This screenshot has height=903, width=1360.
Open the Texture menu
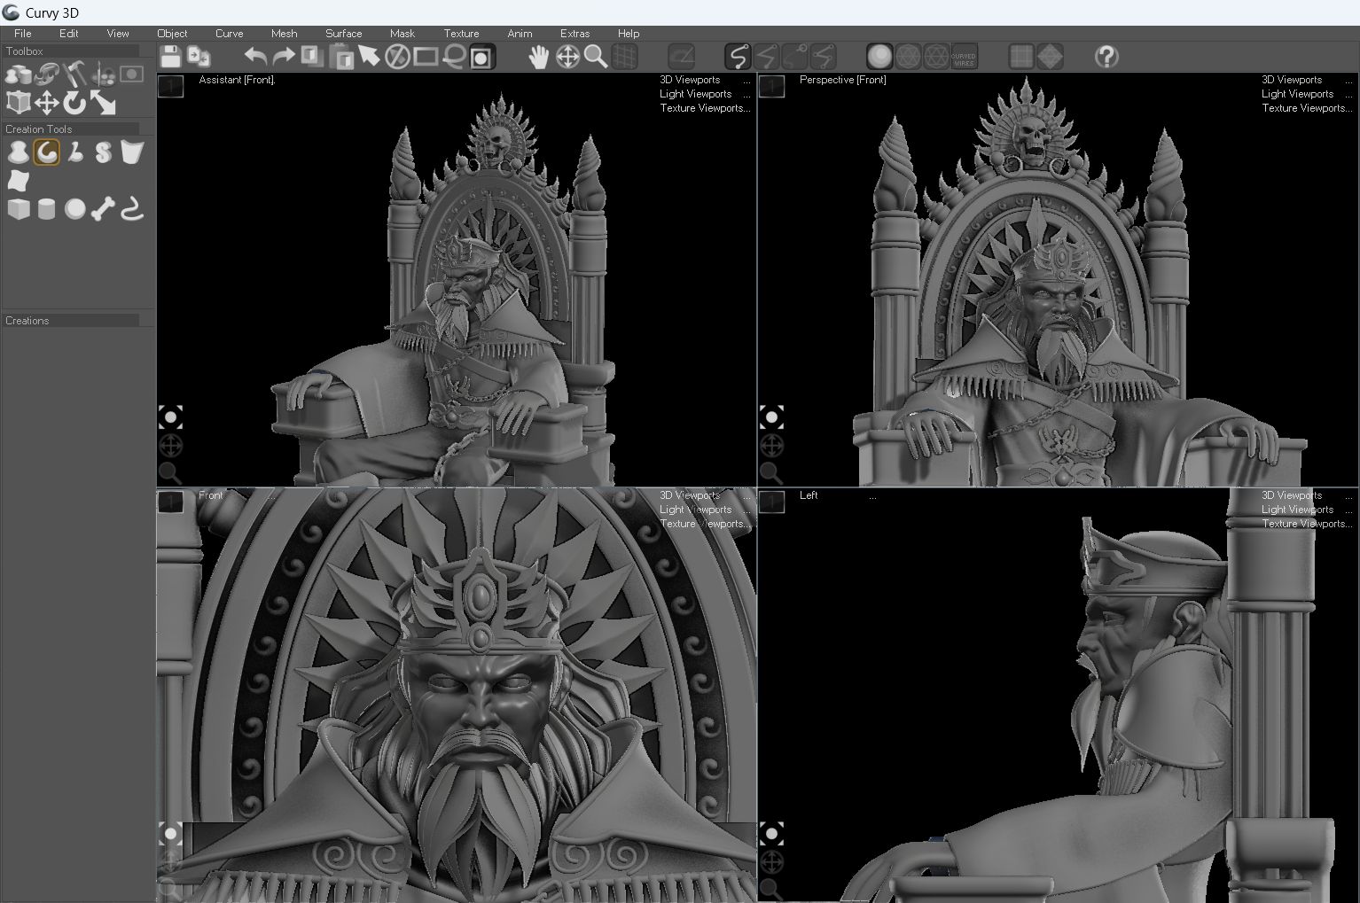pyautogui.click(x=461, y=34)
